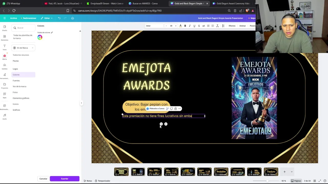Open the Efectos options
The image size is (328, 184).
pyautogui.click(x=232, y=26)
